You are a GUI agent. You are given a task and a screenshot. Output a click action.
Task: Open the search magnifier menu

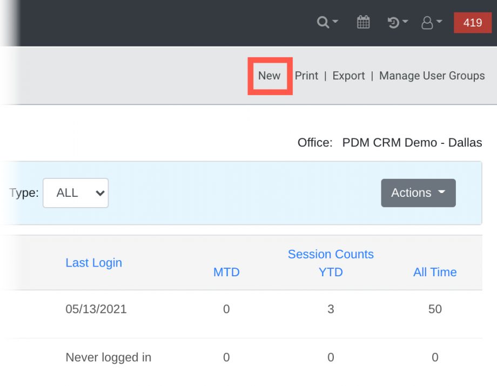[327, 23]
